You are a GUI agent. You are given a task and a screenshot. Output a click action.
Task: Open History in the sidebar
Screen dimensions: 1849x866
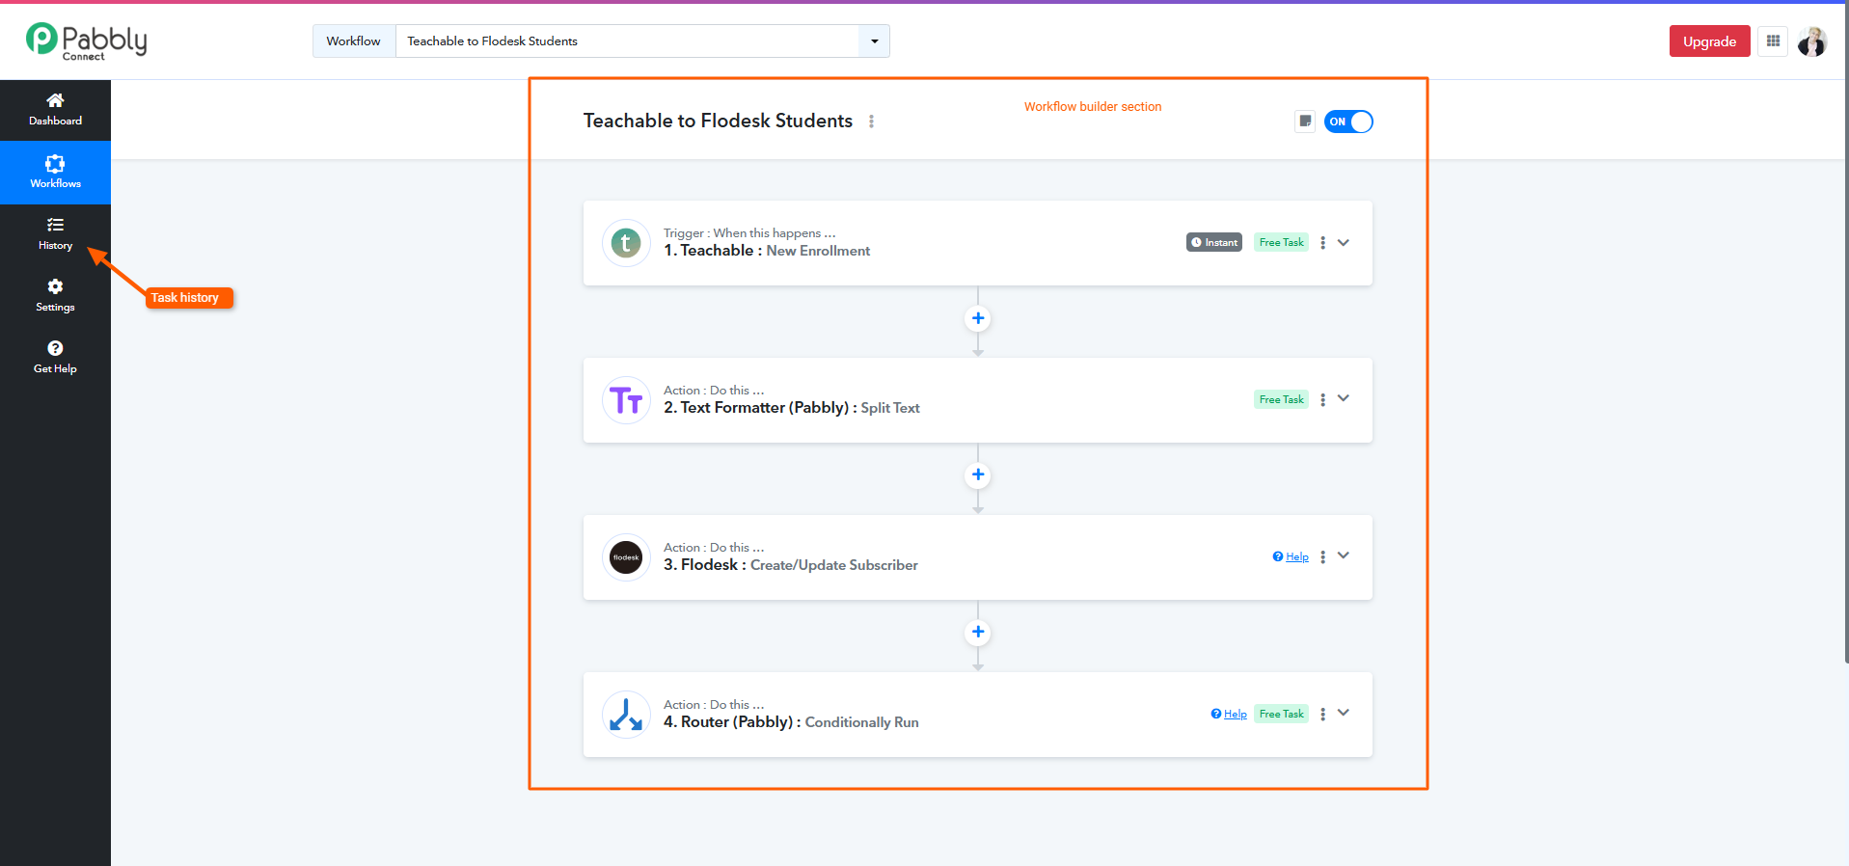click(55, 234)
